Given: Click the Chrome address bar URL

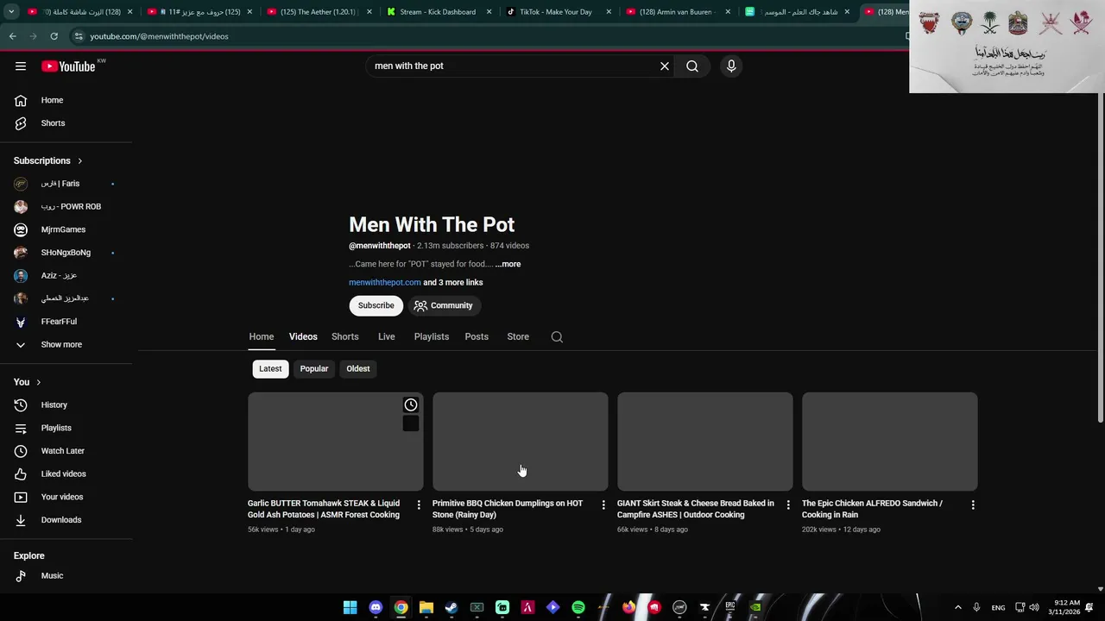Looking at the screenshot, I should click(159, 36).
